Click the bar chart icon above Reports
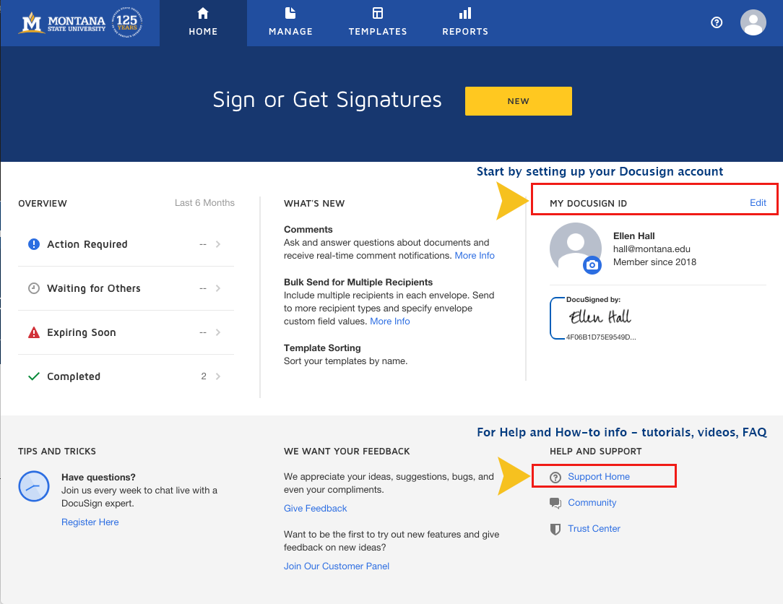Image resolution: width=783 pixels, height=604 pixels. coord(465,13)
